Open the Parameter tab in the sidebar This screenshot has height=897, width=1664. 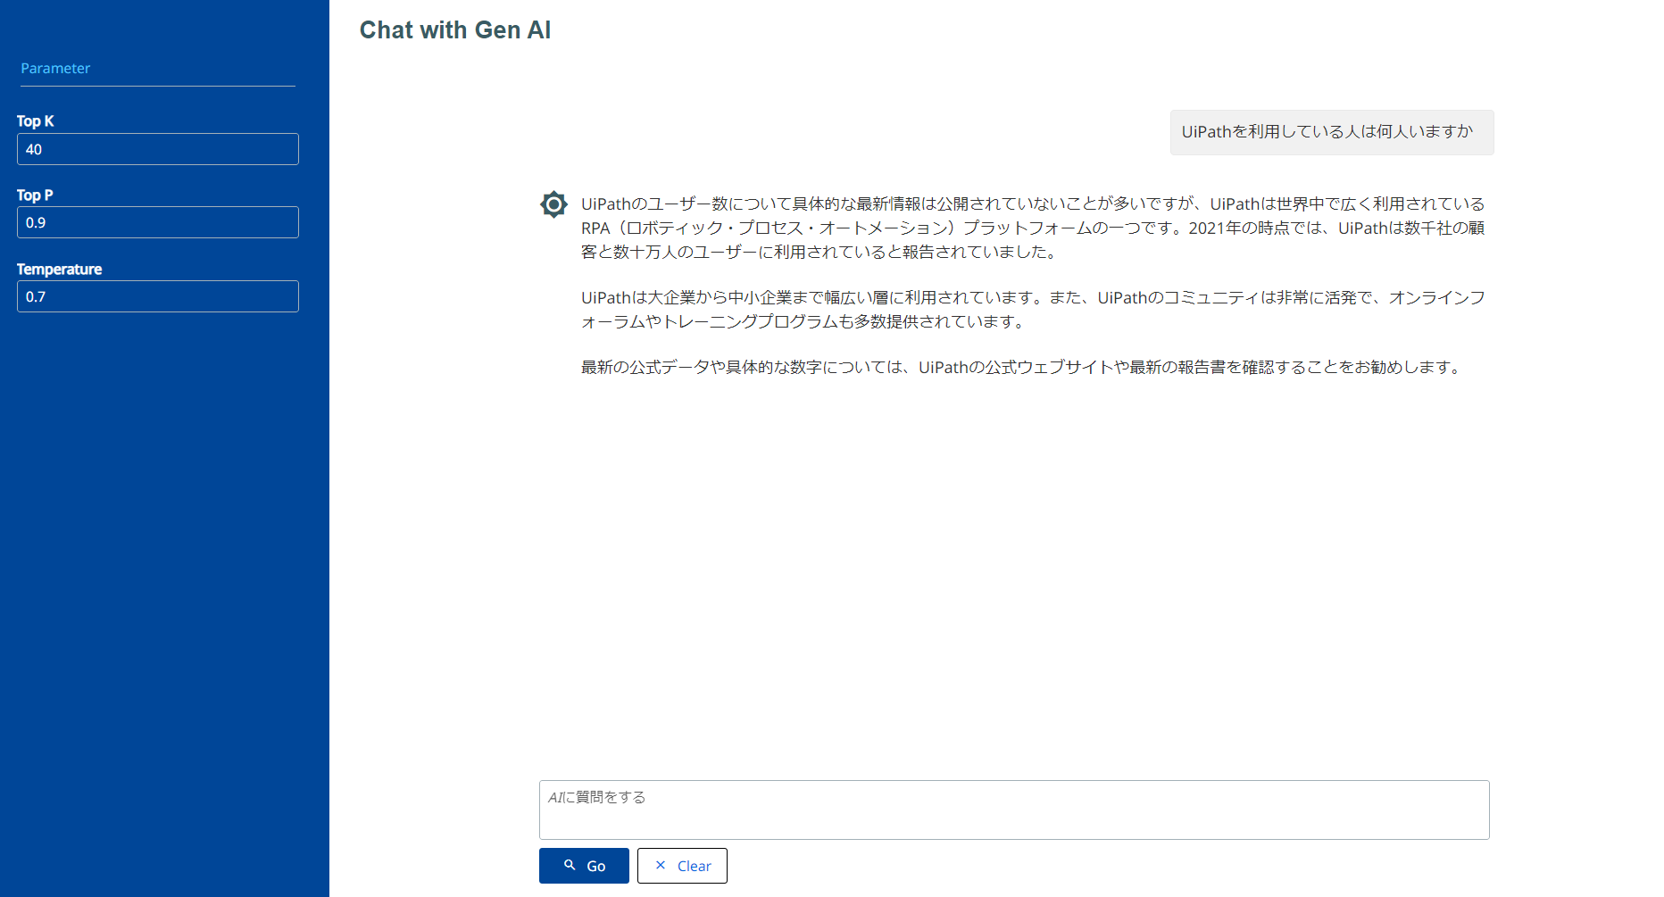[x=55, y=68]
